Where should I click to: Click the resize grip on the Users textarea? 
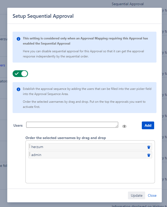117,126
